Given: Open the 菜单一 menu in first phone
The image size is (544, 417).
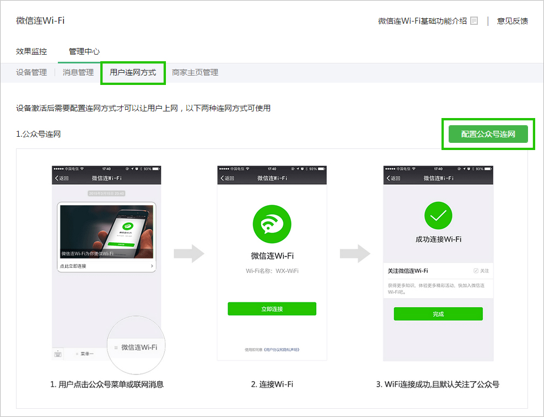Looking at the screenshot, I should pos(85,354).
